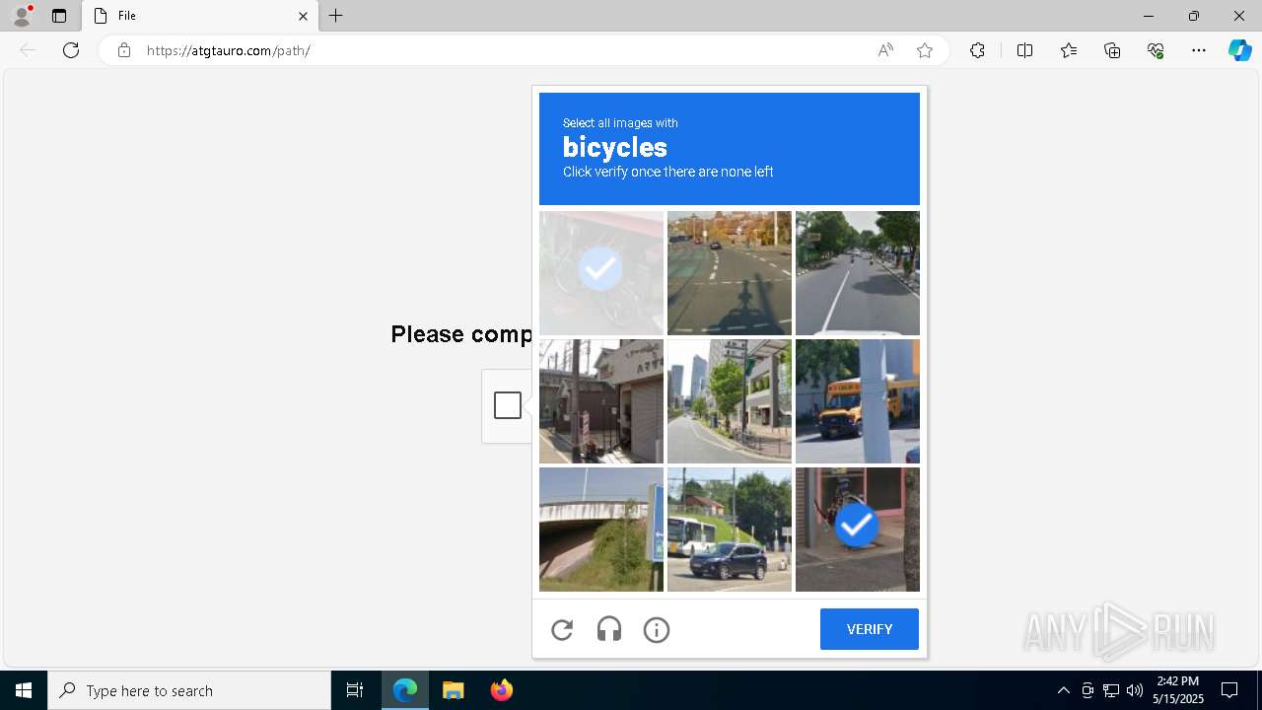View site information lock icon
Image resolution: width=1262 pixels, height=710 pixels.
tap(124, 50)
